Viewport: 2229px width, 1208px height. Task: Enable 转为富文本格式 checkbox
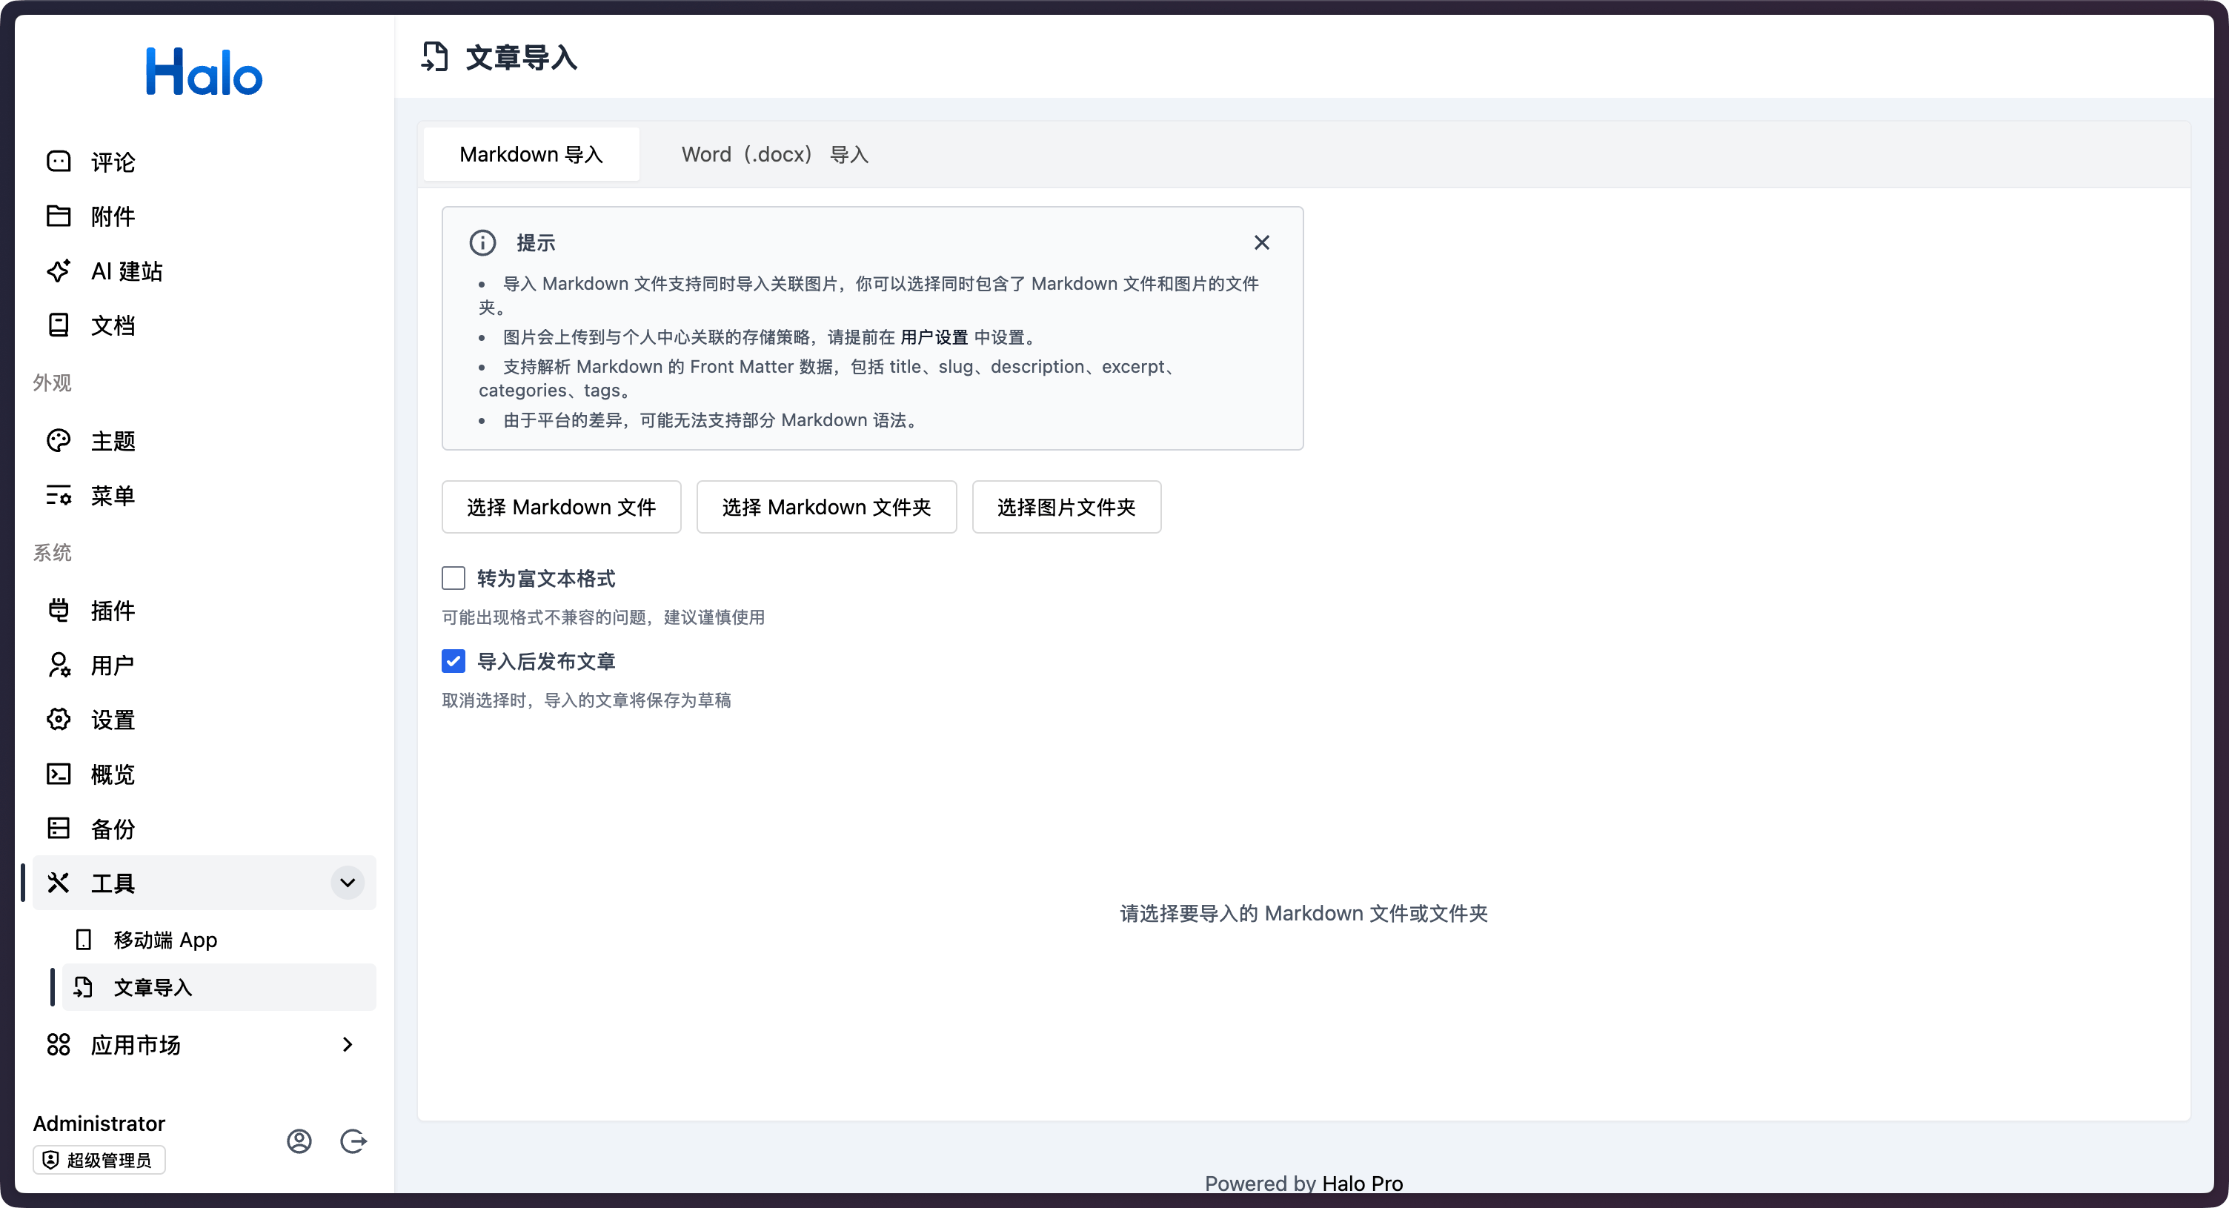pos(454,578)
